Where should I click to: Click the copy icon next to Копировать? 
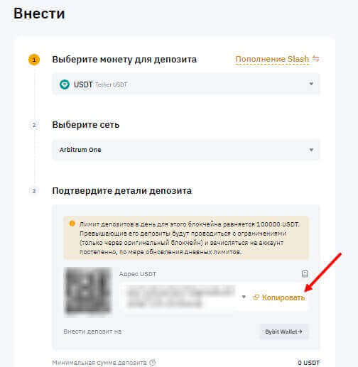pyautogui.click(x=256, y=297)
